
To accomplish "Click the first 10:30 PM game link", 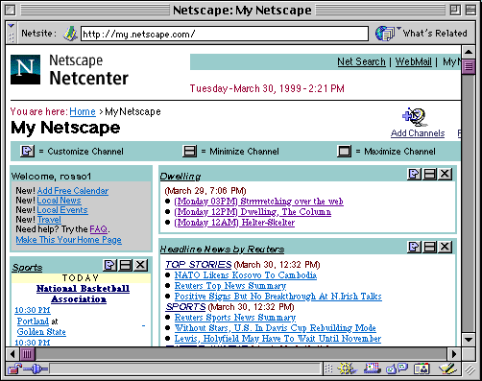I will pyautogui.click(x=33, y=310).
